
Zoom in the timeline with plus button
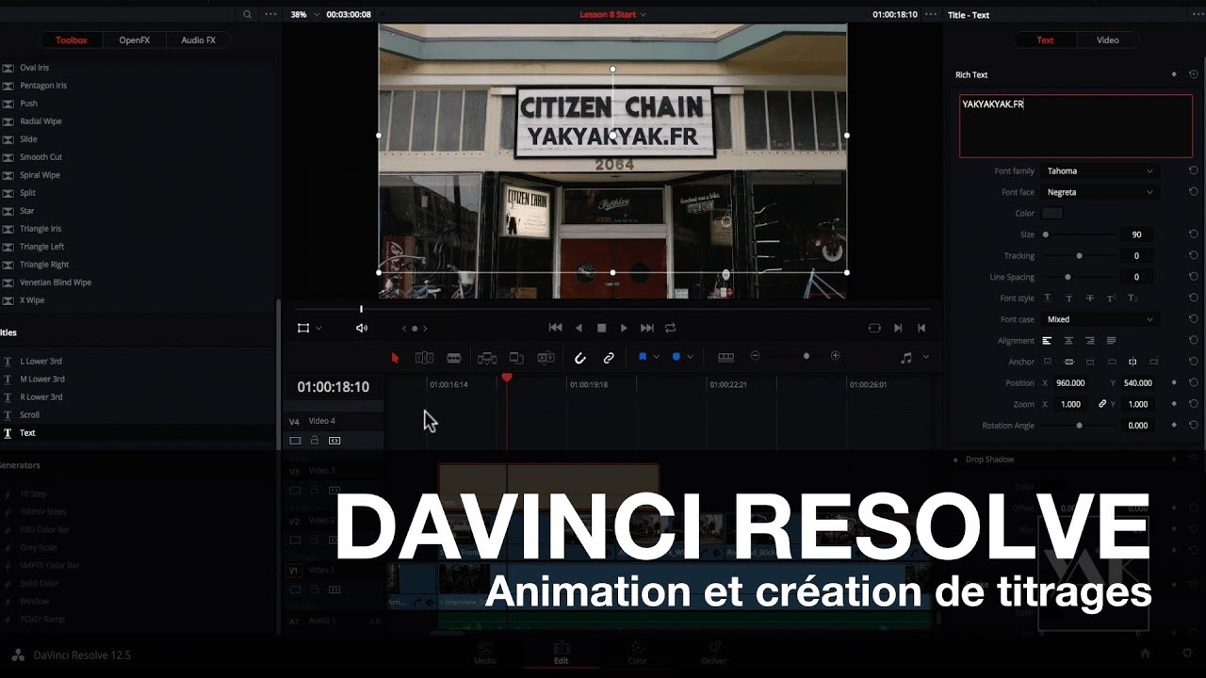836,356
